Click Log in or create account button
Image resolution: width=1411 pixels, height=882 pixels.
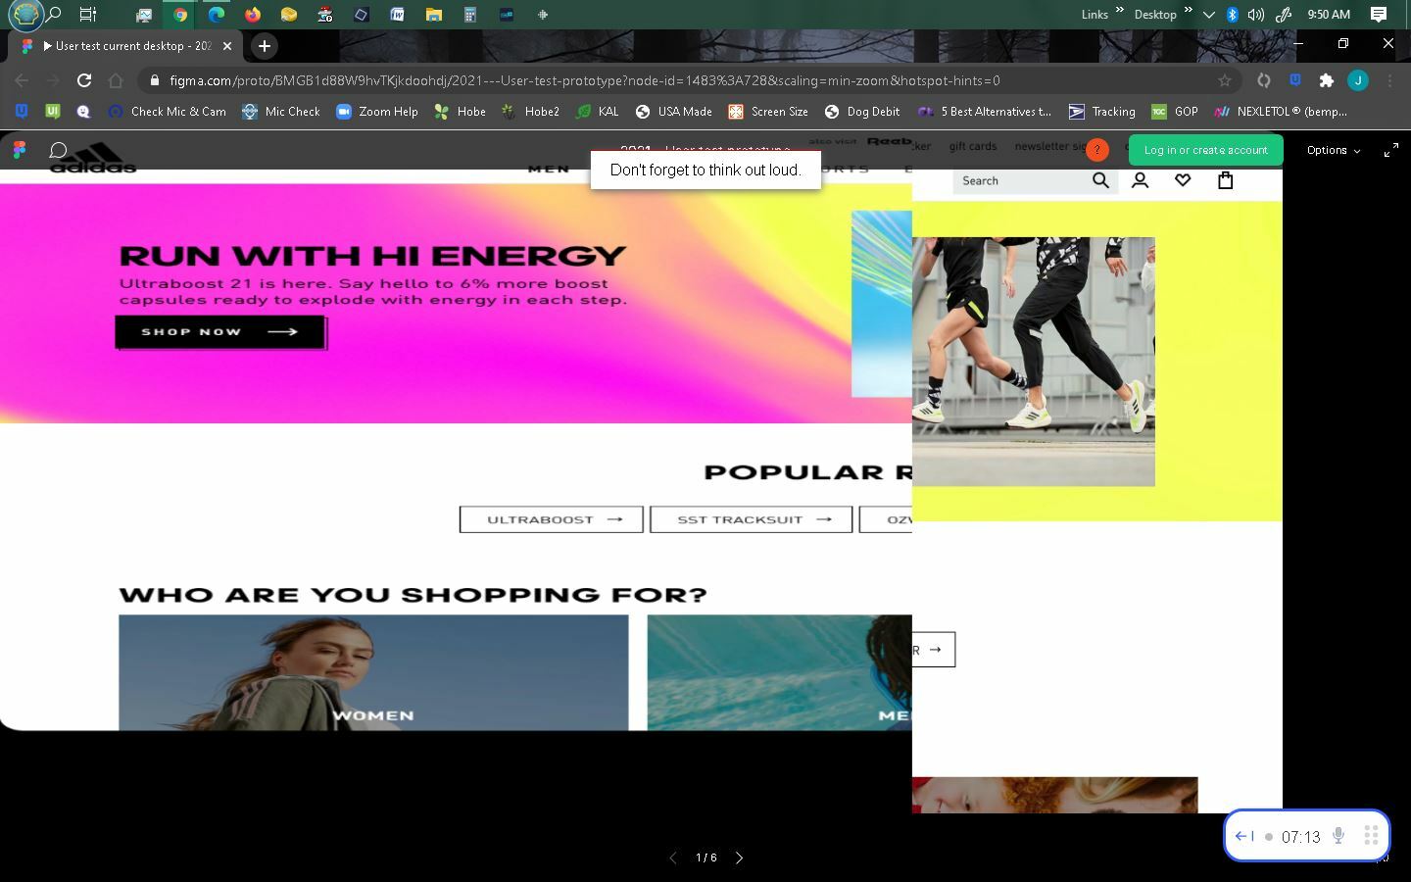click(x=1205, y=150)
